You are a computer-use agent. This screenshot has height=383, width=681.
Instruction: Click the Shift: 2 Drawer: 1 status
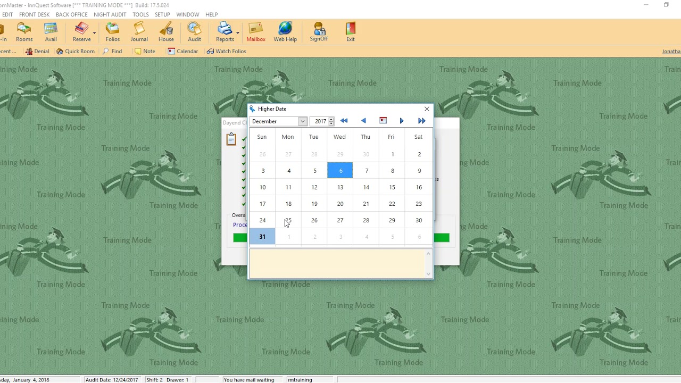[x=167, y=380]
